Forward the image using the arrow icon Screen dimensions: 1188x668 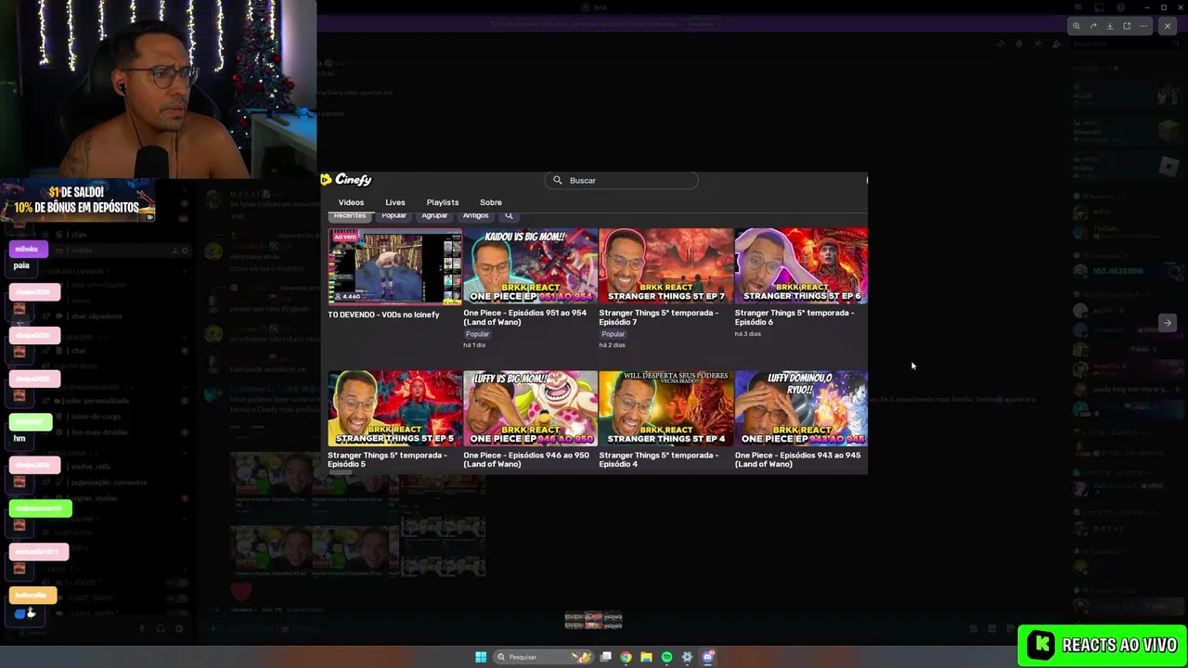click(x=1093, y=26)
